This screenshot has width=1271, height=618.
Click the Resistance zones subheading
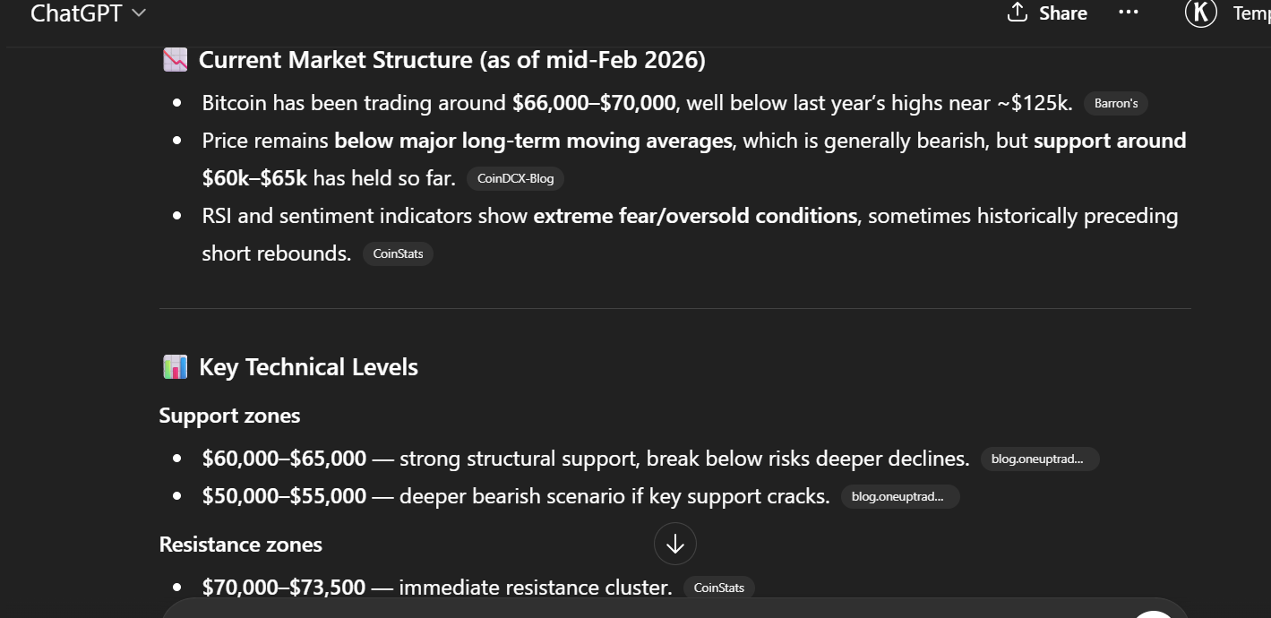coord(240,545)
